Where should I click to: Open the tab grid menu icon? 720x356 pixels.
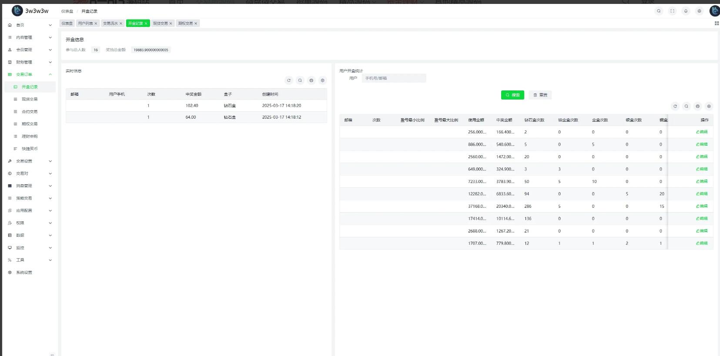tap(717, 23)
